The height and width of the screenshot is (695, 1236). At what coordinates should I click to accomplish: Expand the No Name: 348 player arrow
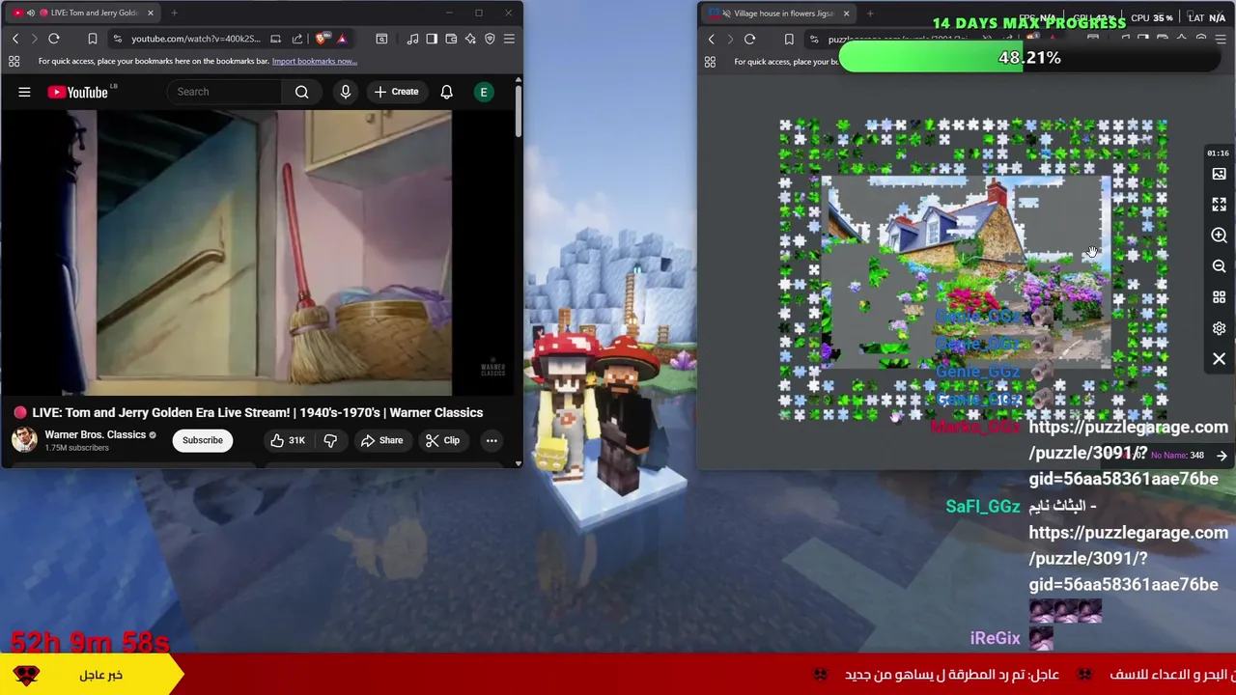(x=1222, y=456)
